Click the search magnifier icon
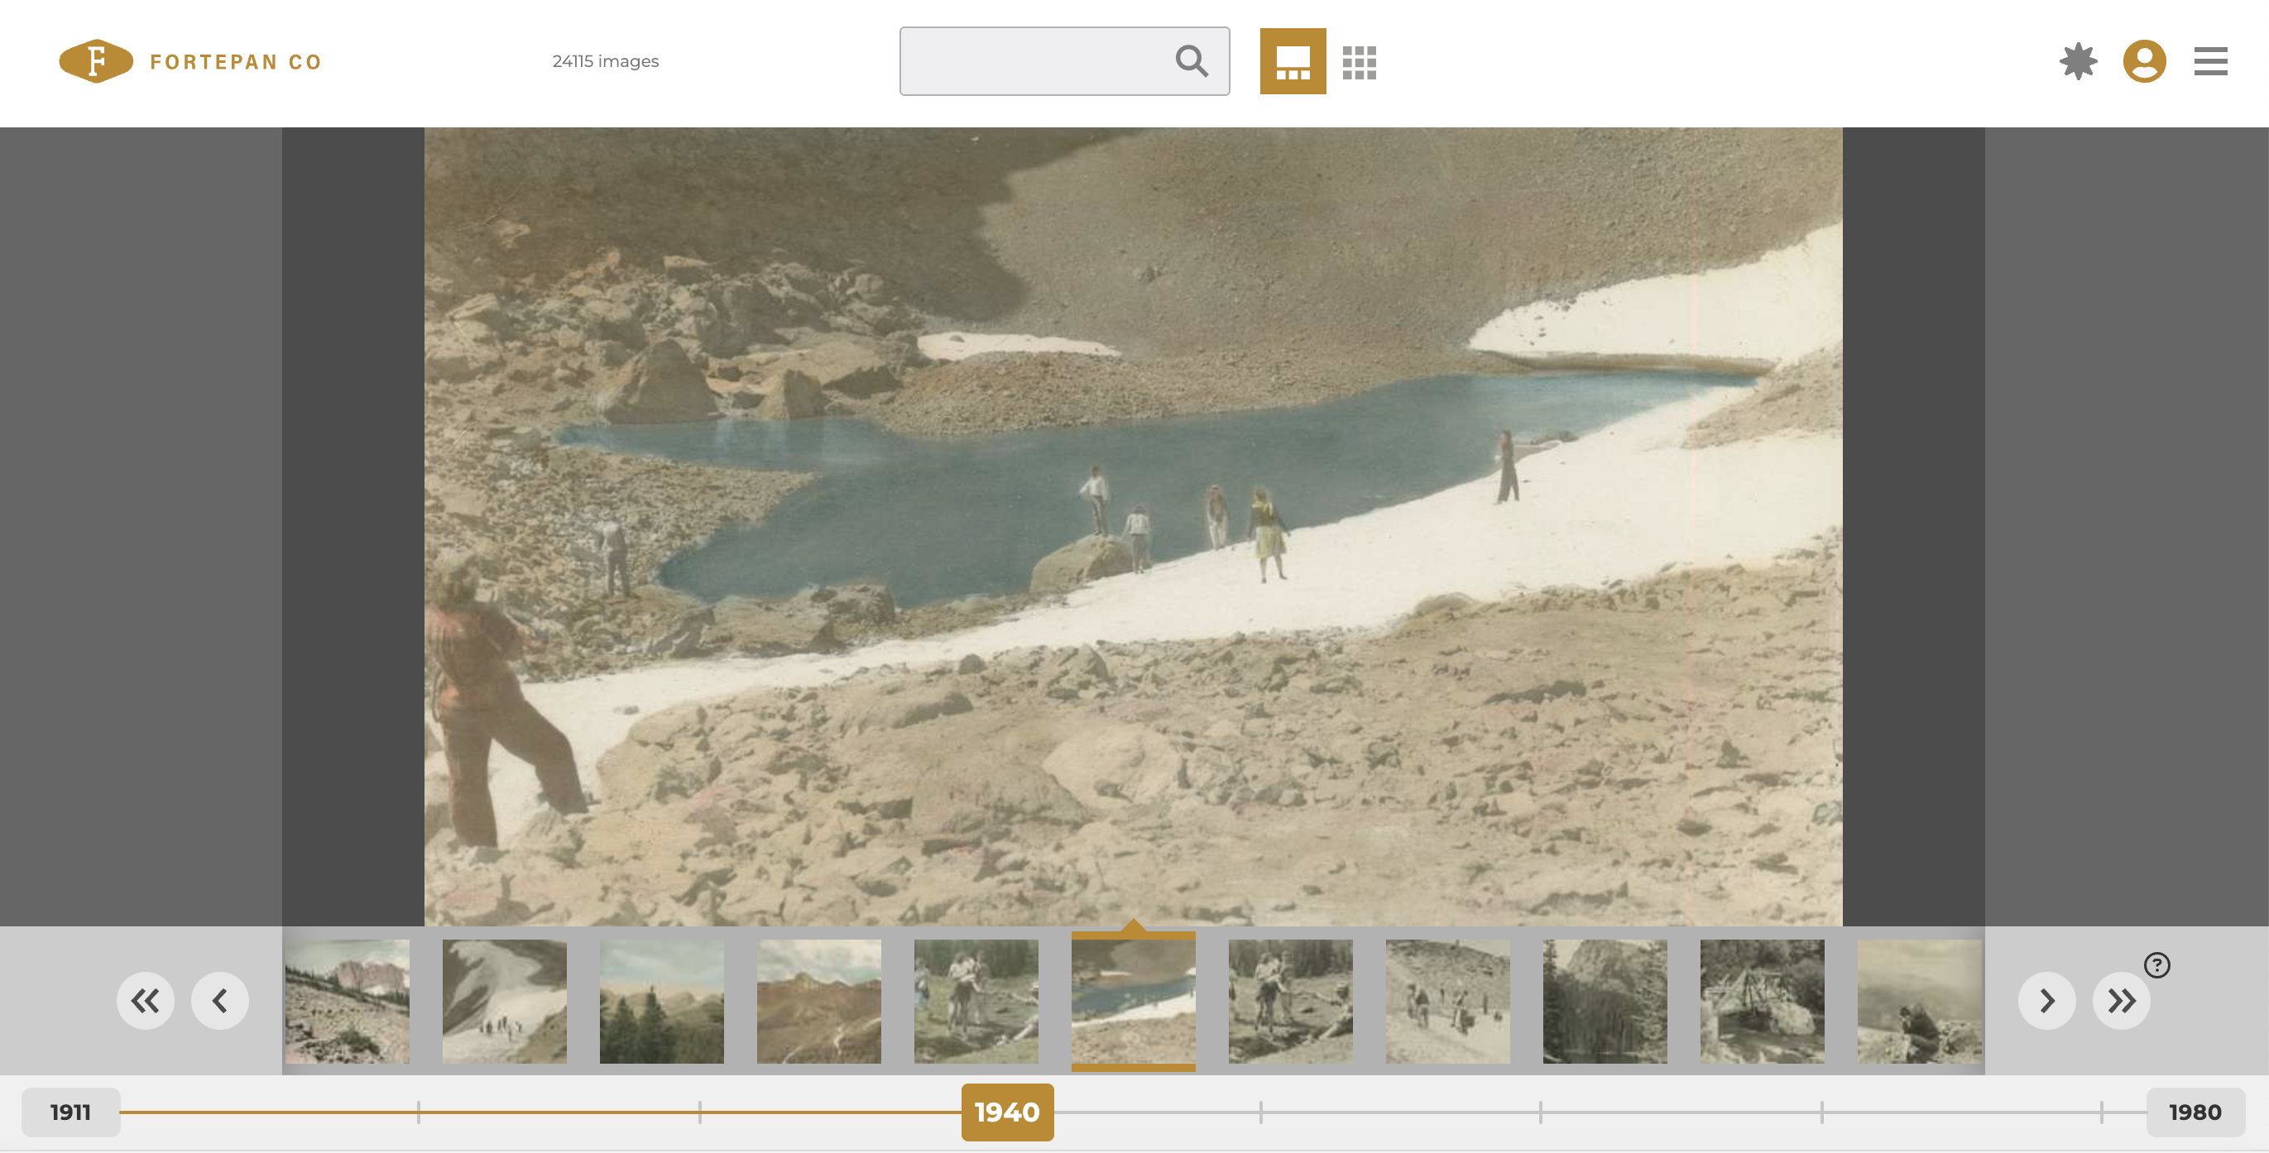The width and height of the screenshot is (2269, 1153). pos(1191,60)
